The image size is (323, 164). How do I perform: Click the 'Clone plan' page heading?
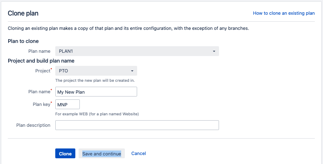(x=23, y=13)
